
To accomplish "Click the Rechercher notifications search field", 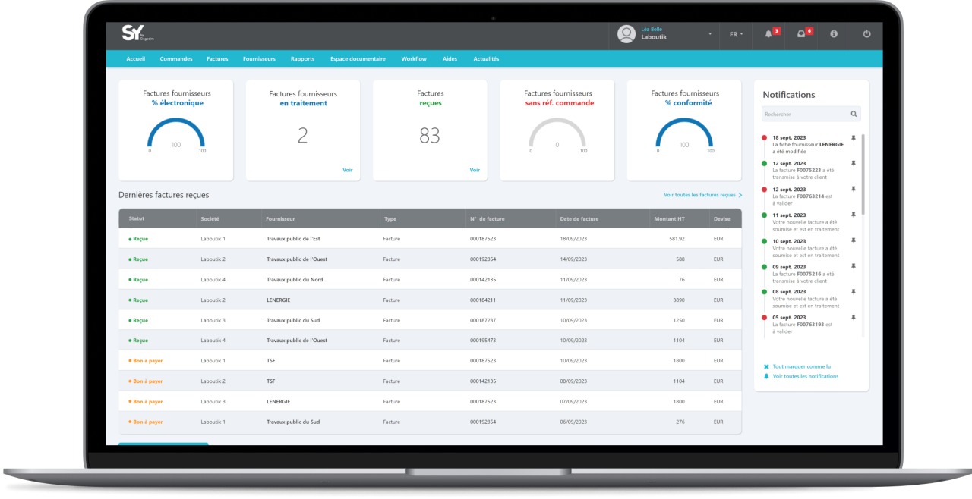I will pyautogui.click(x=805, y=114).
